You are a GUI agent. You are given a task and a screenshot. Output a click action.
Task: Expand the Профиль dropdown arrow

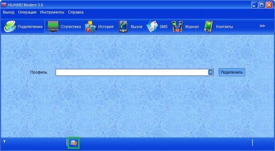click(x=211, y=72)
